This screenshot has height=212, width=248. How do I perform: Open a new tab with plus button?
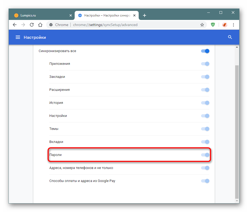145,15
